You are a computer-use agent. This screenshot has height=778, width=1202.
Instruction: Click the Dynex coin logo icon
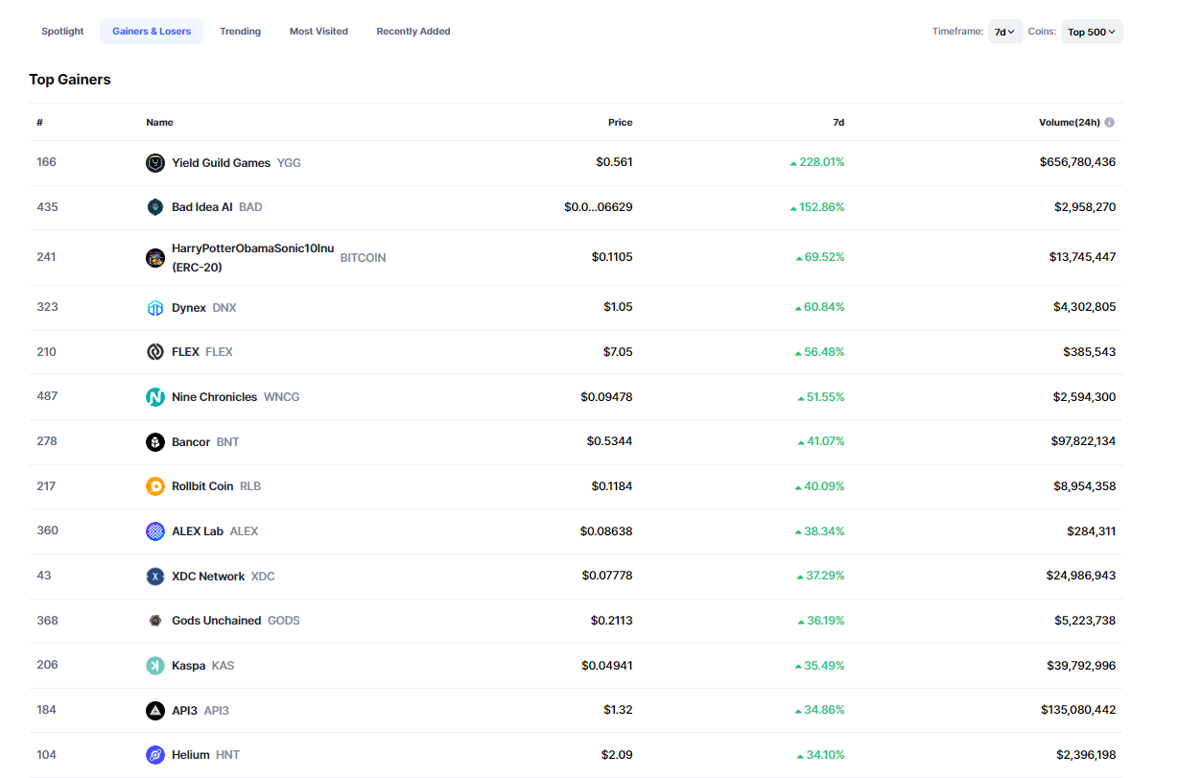coord(154,308)
